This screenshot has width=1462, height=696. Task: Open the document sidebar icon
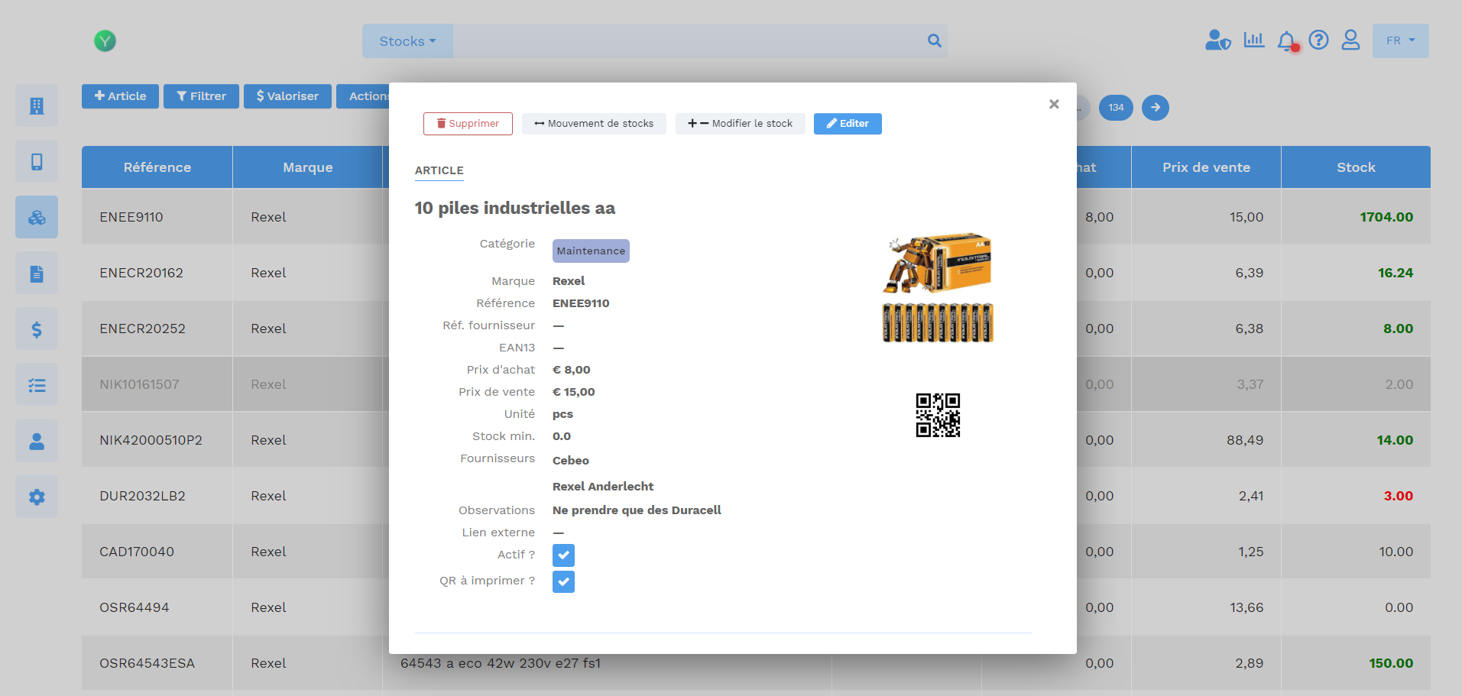coord(37,273)
